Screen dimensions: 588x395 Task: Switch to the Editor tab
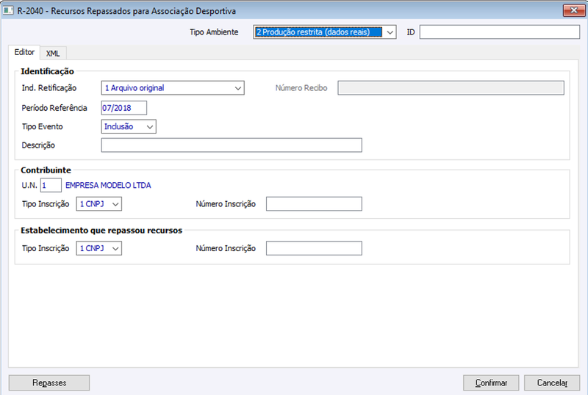click(x=24, y=52)
